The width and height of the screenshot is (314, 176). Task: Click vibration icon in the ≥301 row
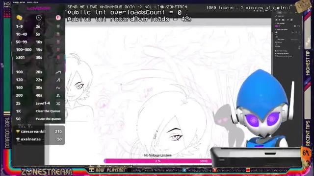pos(58,57)
